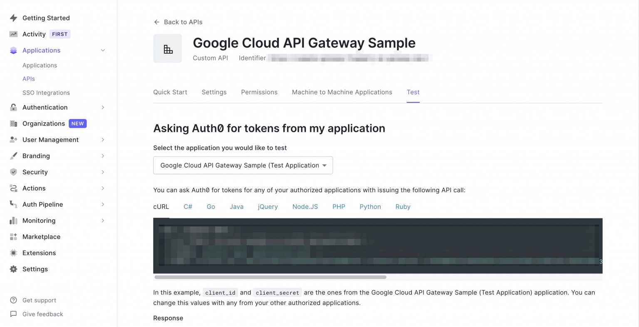Viewport: 639px width, 327px height.
Task: Open the test application selector dropdown
Action: pyautogui.click(x=243, y=165)
